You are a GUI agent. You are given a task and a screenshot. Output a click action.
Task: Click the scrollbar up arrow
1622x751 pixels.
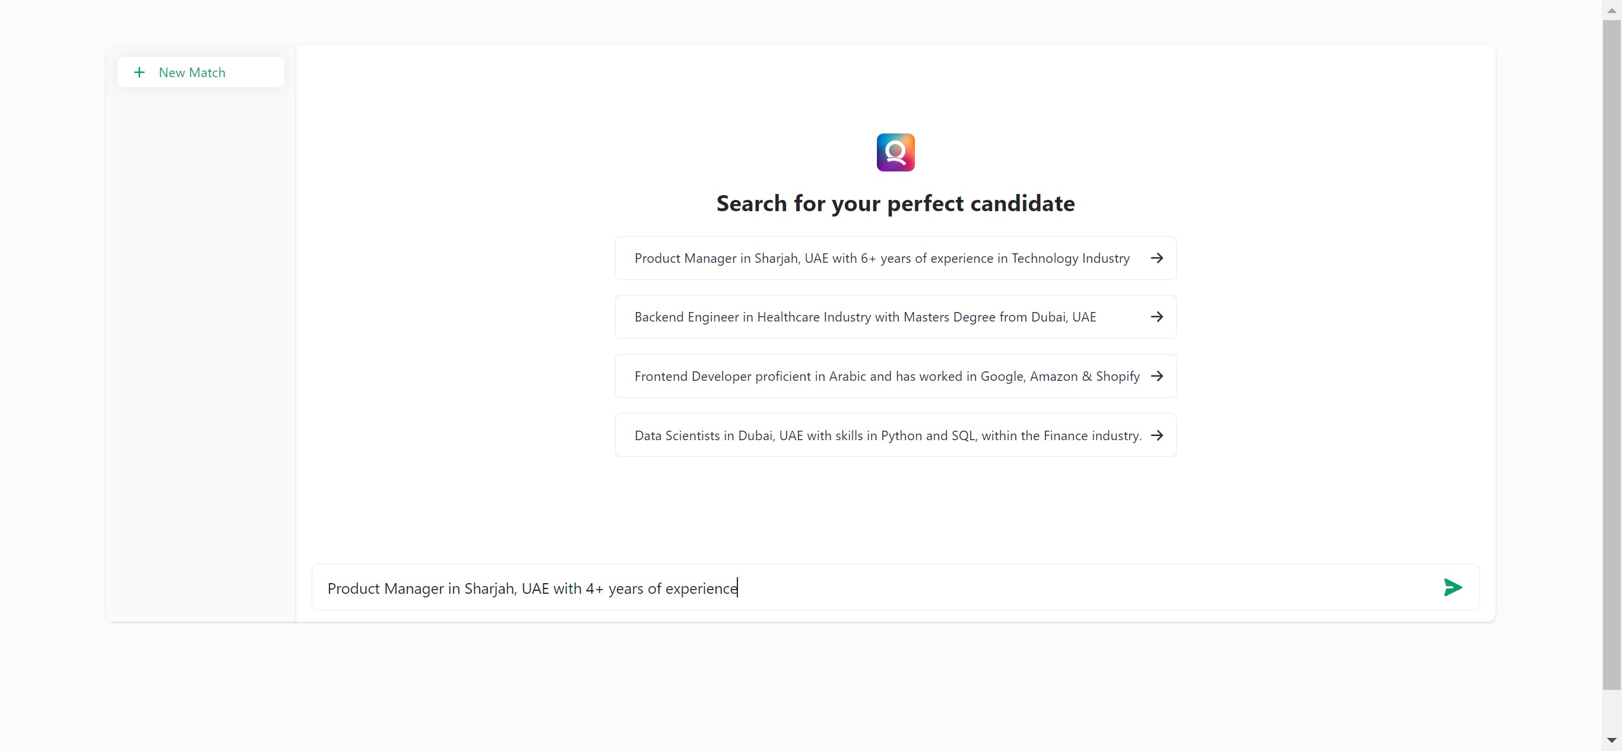tap(1611, 10)
